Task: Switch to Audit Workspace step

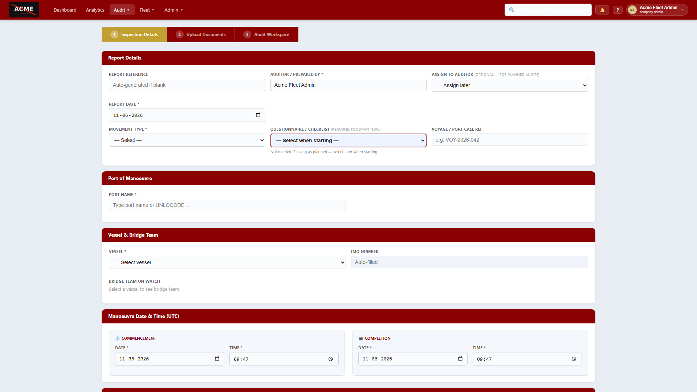Action: [x=266, y=34]
